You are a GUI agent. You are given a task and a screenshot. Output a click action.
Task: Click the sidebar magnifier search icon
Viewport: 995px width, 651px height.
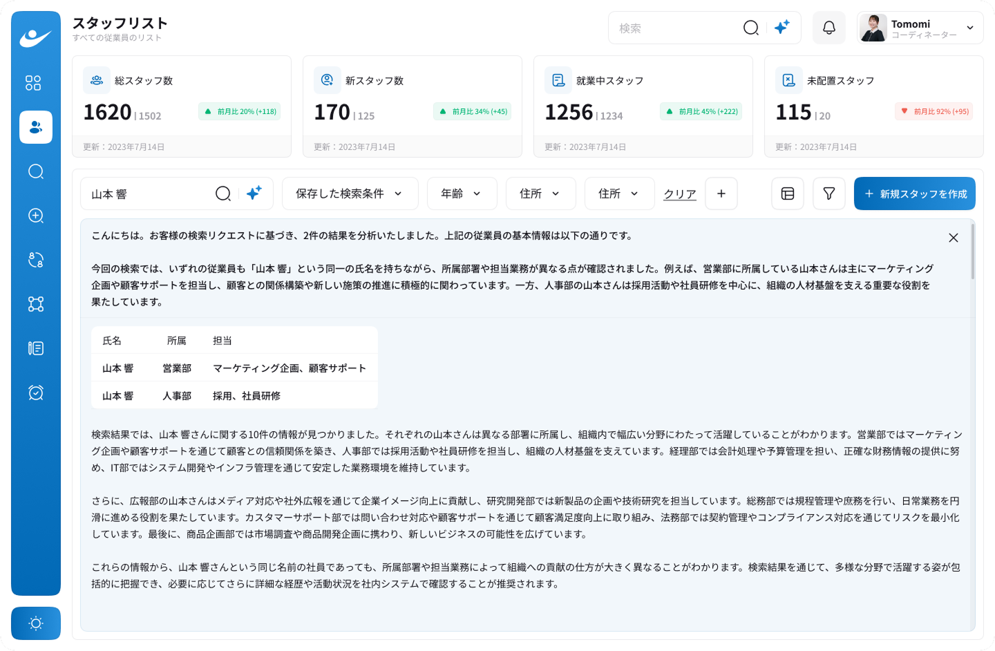[36, 171]
